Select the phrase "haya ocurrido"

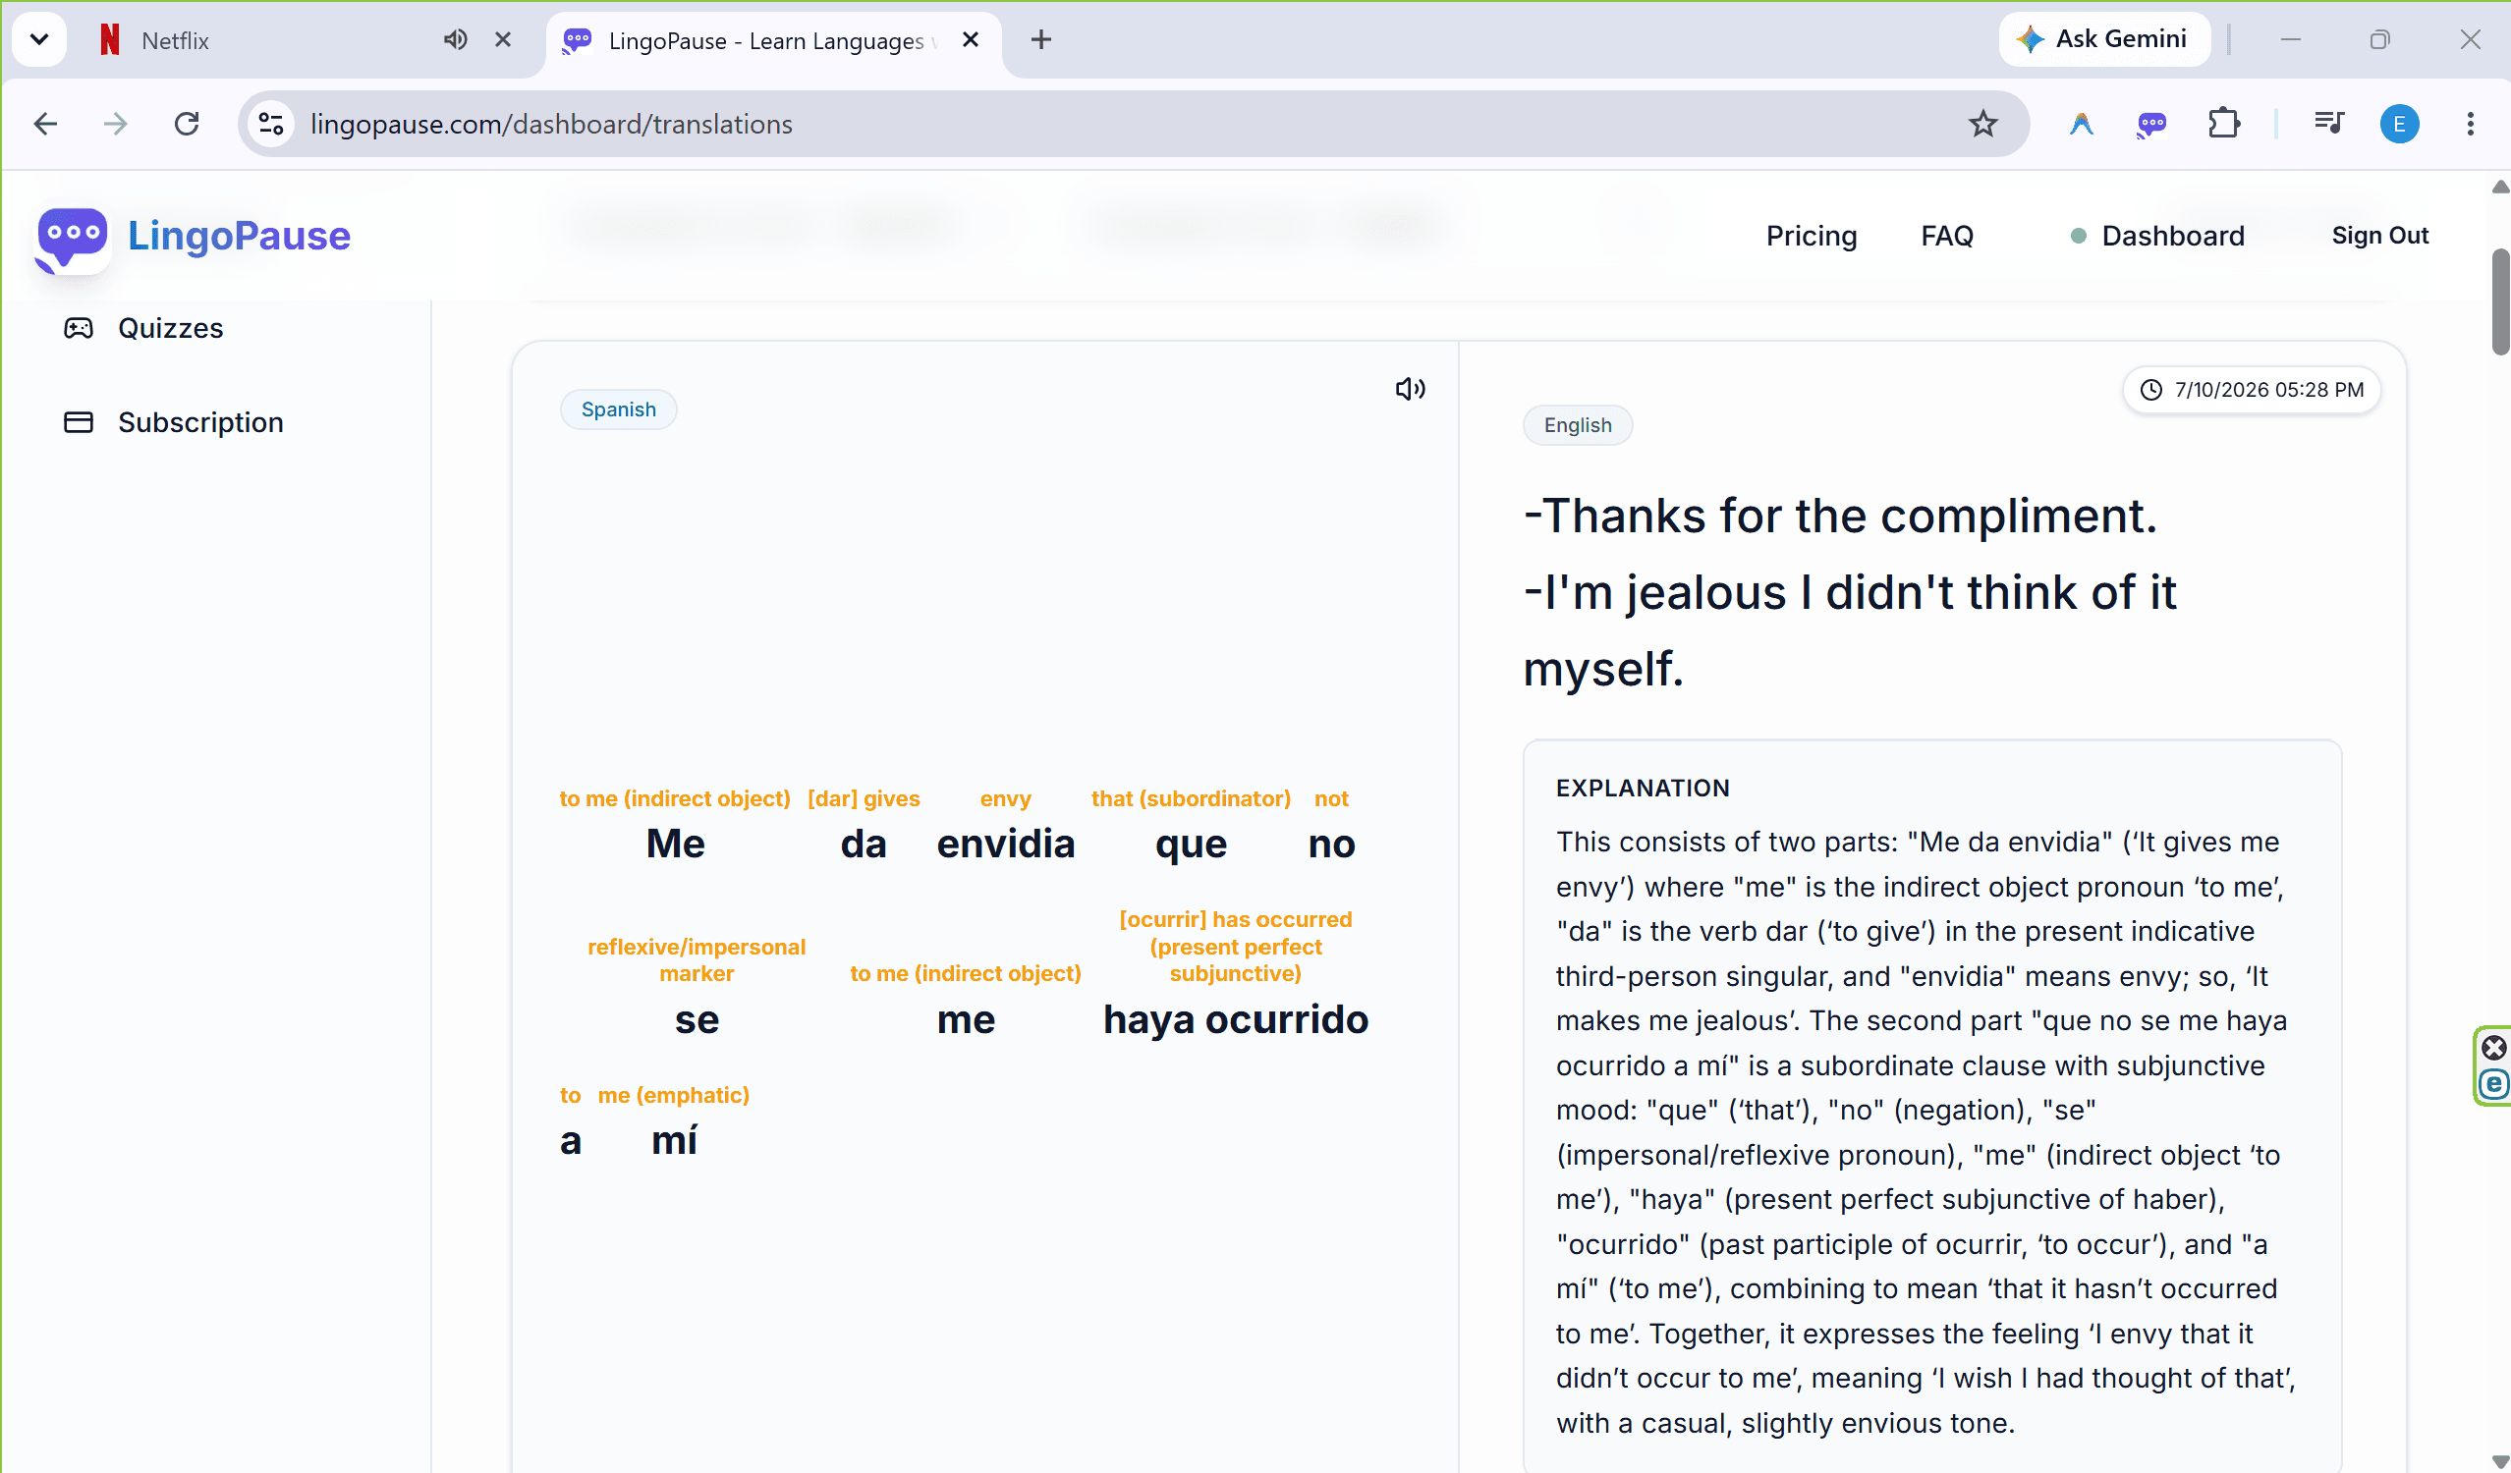[x=1236, y=1020]
